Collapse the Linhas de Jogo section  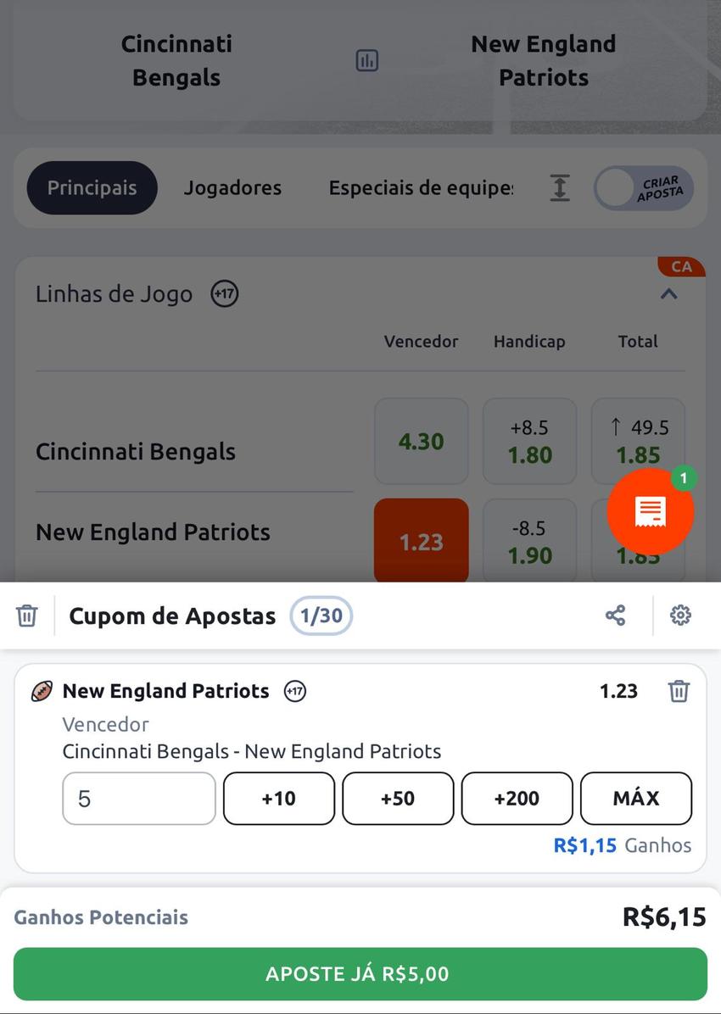[669, 294]
